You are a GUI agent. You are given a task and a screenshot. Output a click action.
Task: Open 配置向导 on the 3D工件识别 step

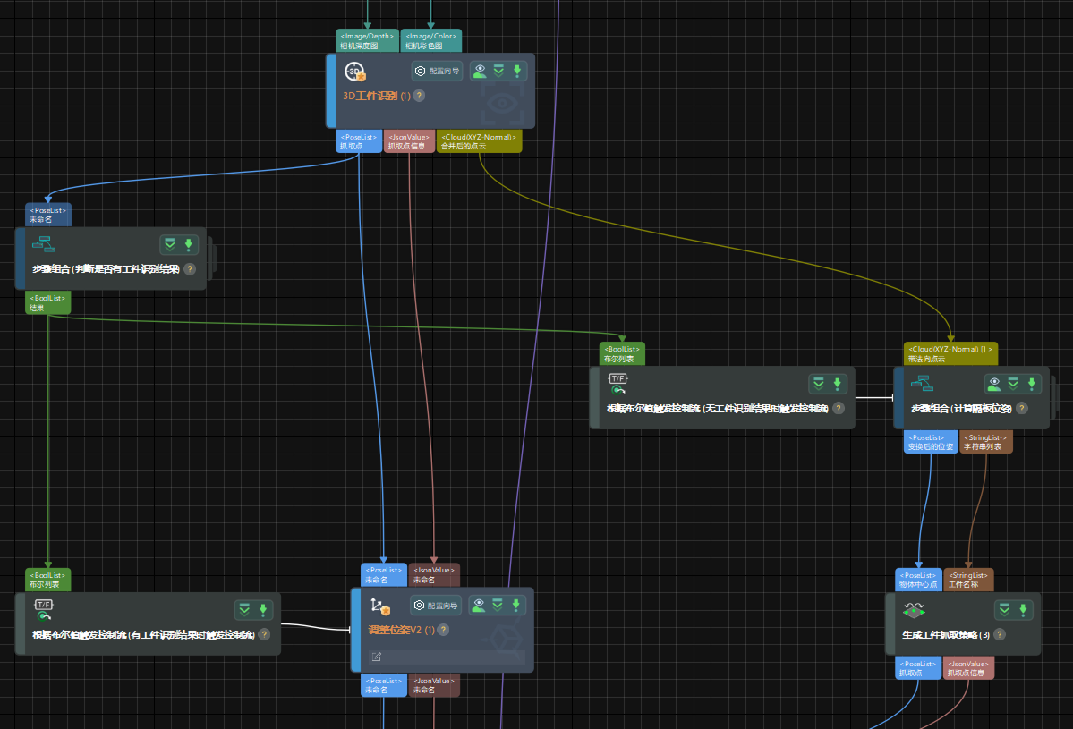pyautogui.click(x=438, y=72)
